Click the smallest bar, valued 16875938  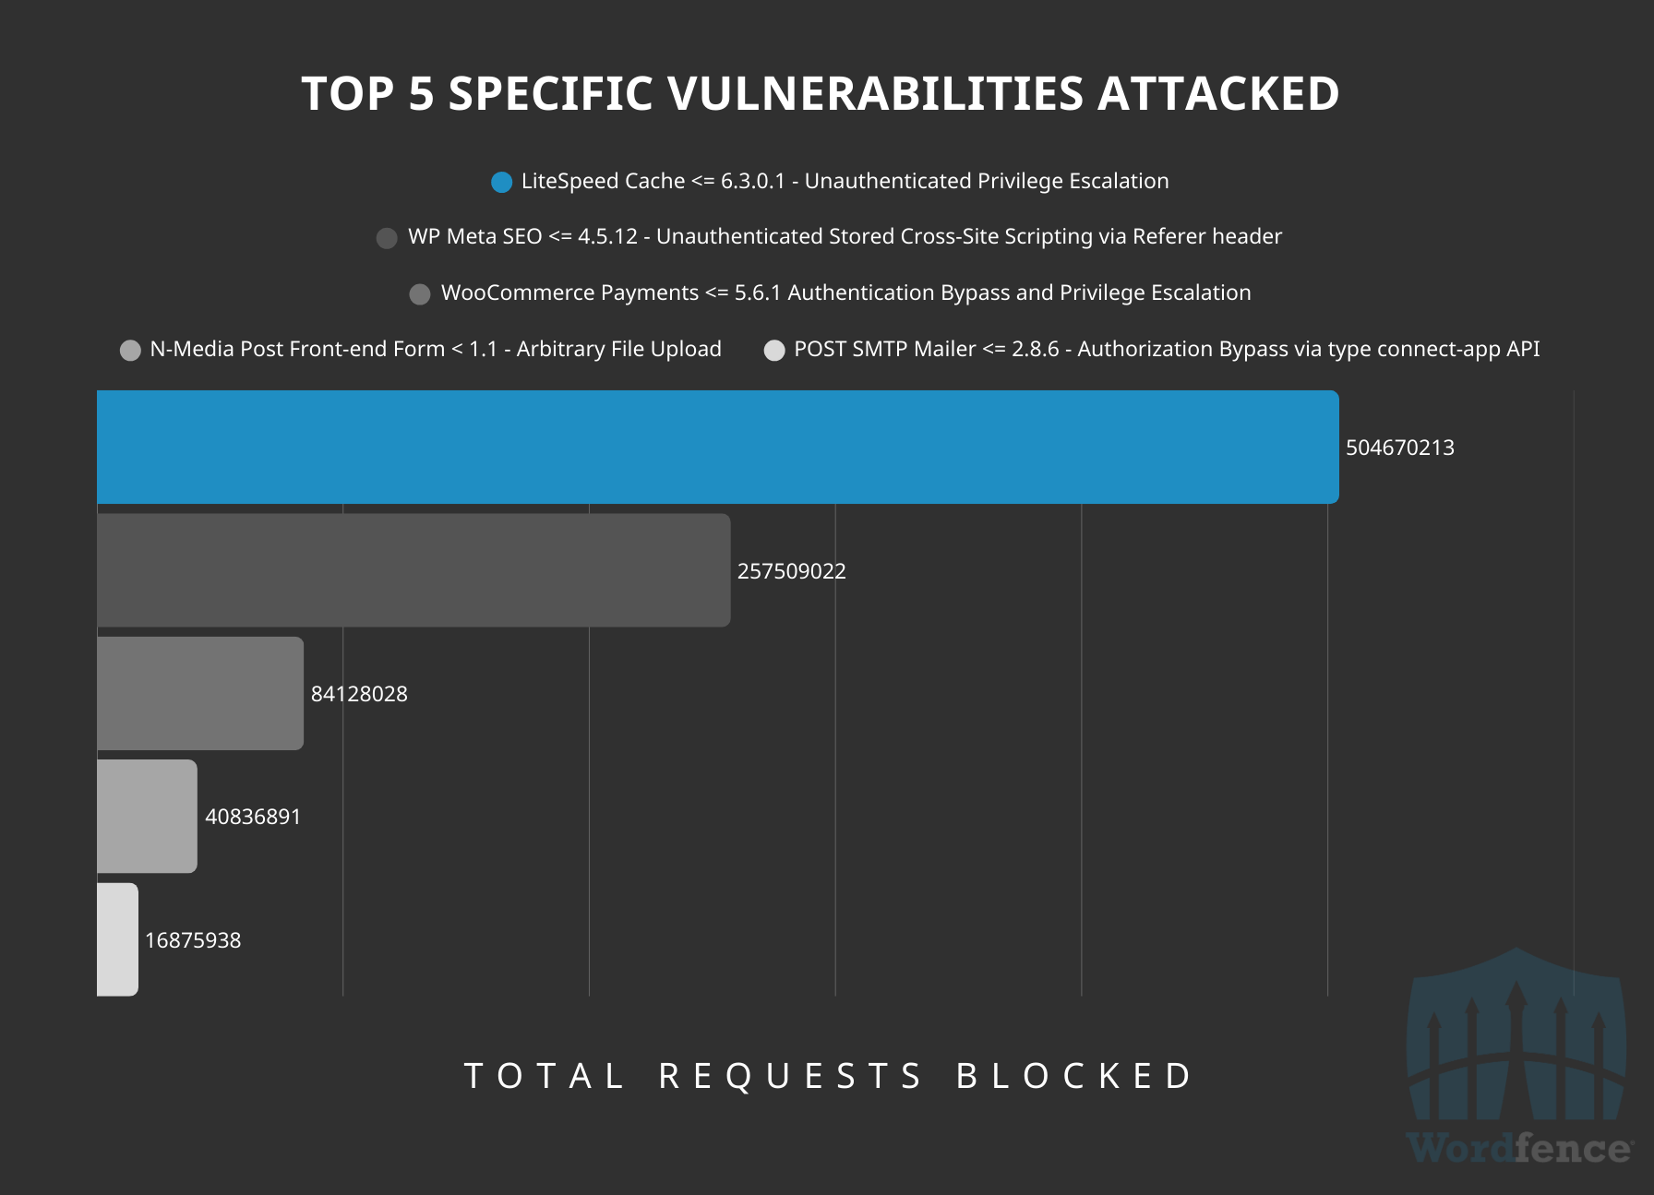117,939
